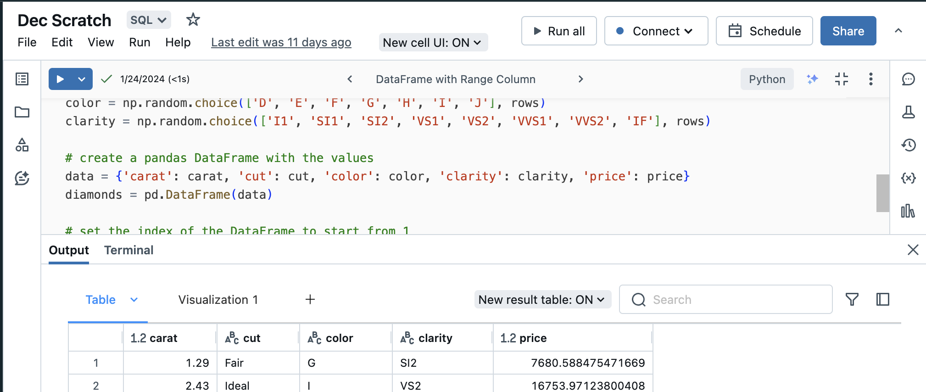The width and height of the screenshot is (926, 392).
Task: Star the Dec Scratch notebook as favorite
Action: 193,20
